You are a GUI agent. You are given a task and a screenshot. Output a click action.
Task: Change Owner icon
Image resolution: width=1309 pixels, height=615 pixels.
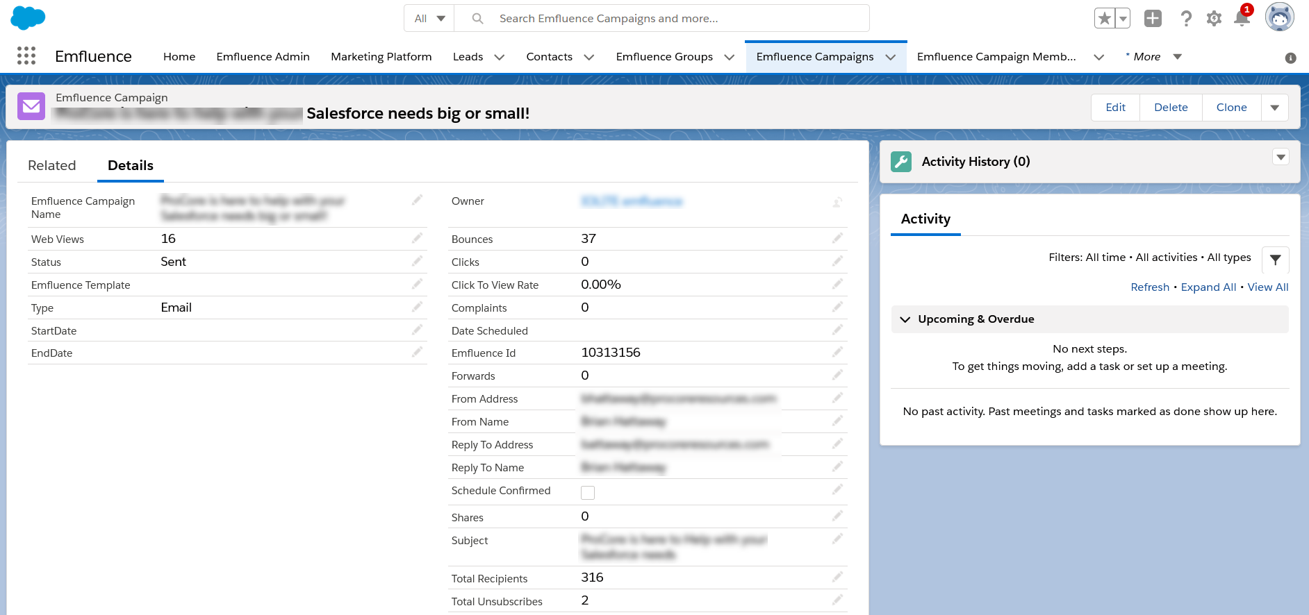click(x=837, y=202)
